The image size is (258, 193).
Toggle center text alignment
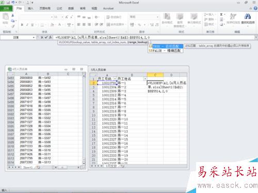[84, 25]
